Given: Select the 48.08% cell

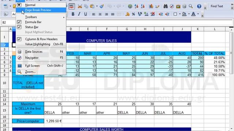Looking at the screenshot, I should point(215,58).
